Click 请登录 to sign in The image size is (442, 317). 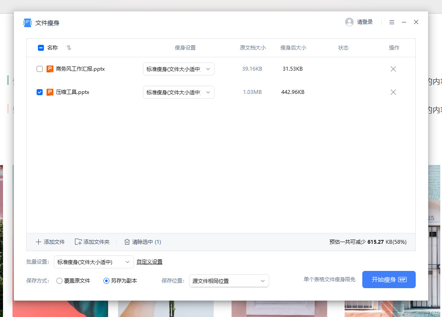(365, 22)
